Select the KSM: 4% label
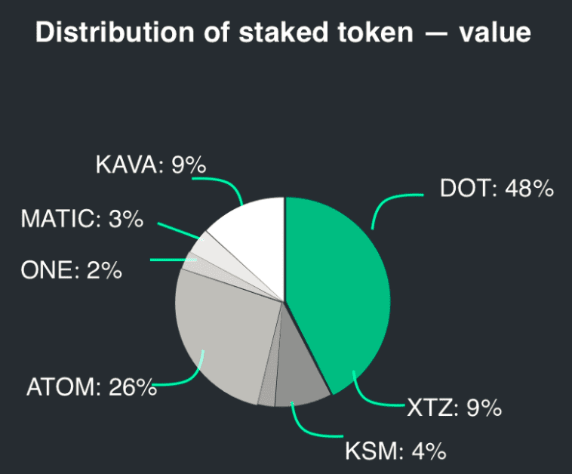Screen dimensions: 572x474 point(395,451)
